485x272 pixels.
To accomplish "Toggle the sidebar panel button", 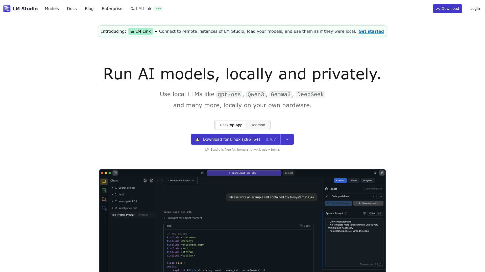I will pos(115,173).
